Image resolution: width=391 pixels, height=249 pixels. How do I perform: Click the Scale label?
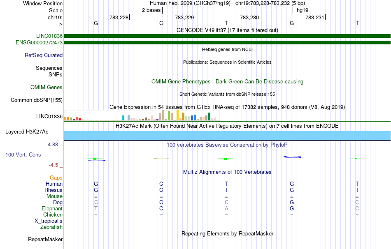[56, 11]
